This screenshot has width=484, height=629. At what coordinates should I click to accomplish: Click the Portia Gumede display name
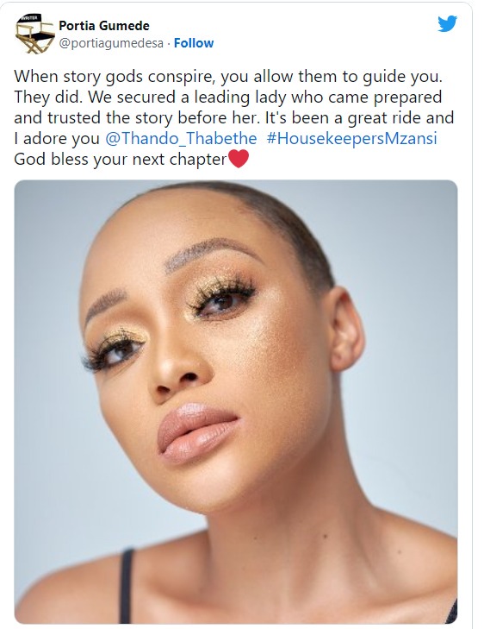pyautogui.click(x=104, y=26)
